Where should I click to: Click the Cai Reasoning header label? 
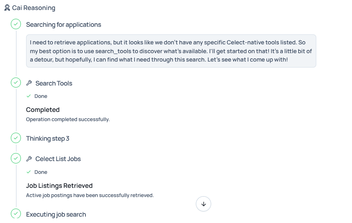point(34,8)
